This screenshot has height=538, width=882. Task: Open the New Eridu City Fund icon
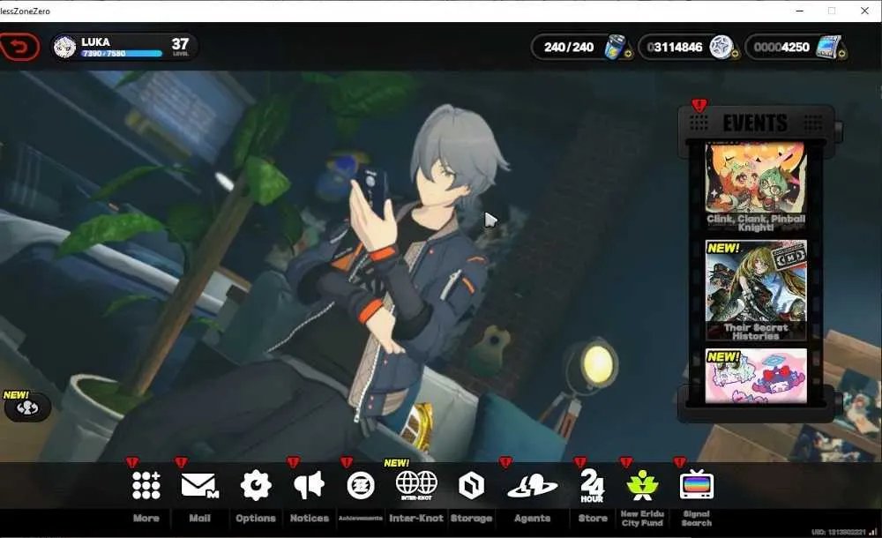pyautogui.click(x=642, y=486)
